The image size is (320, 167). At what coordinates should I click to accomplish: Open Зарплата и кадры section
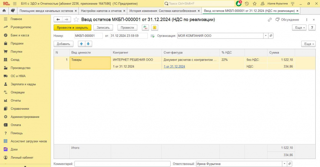23,84
